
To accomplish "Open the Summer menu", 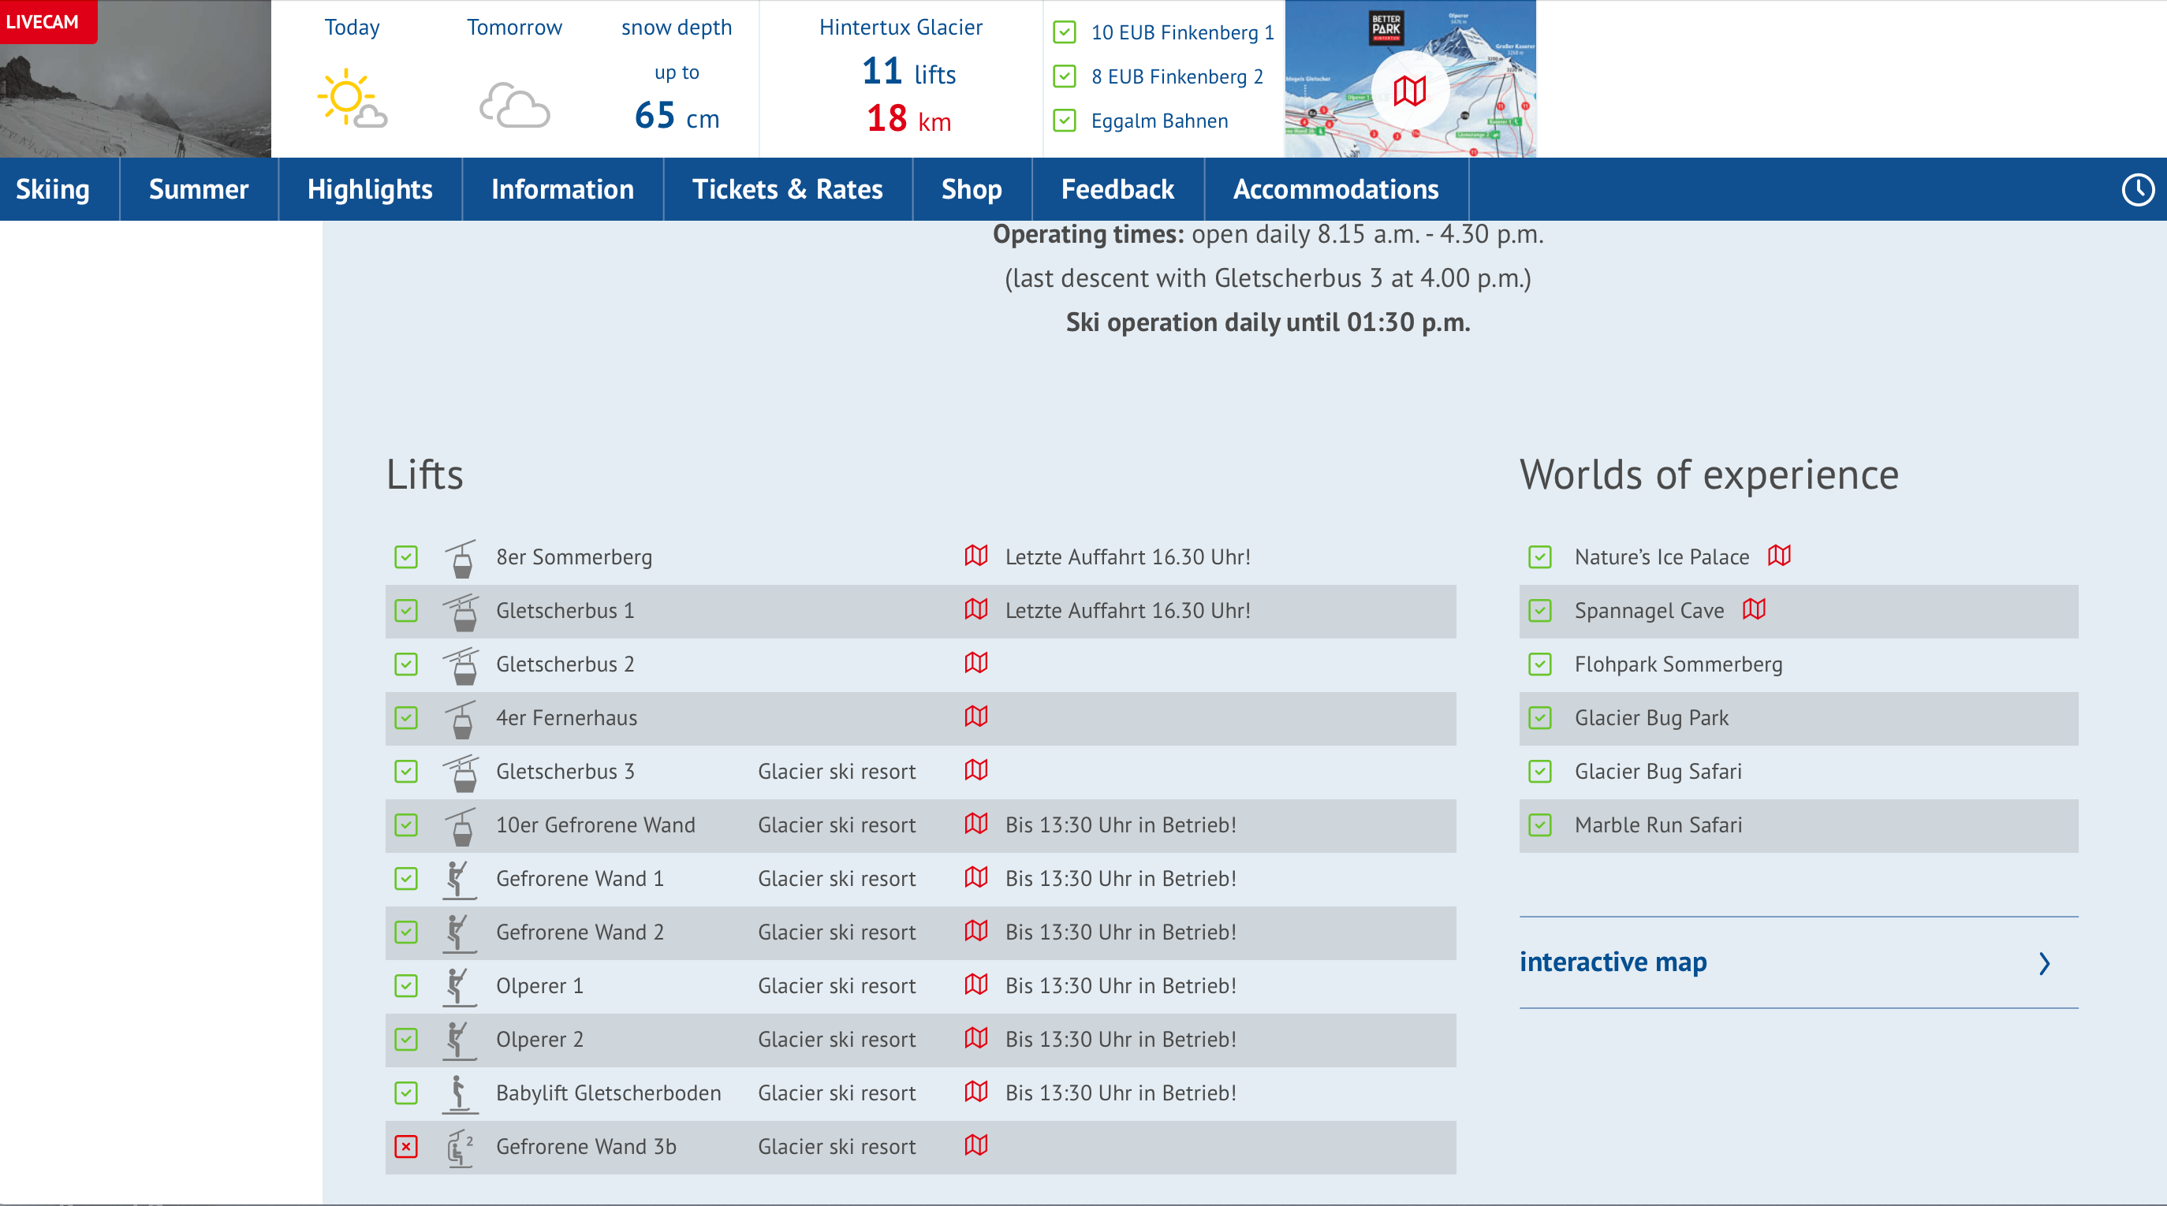I will pyautogui.click(x=199, y=189).
